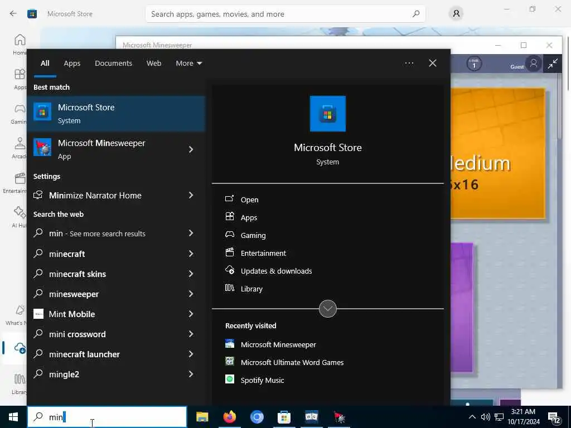
Task: Open recently visited Microsoft Ultimate Word Games
Action: click(284, 362)
